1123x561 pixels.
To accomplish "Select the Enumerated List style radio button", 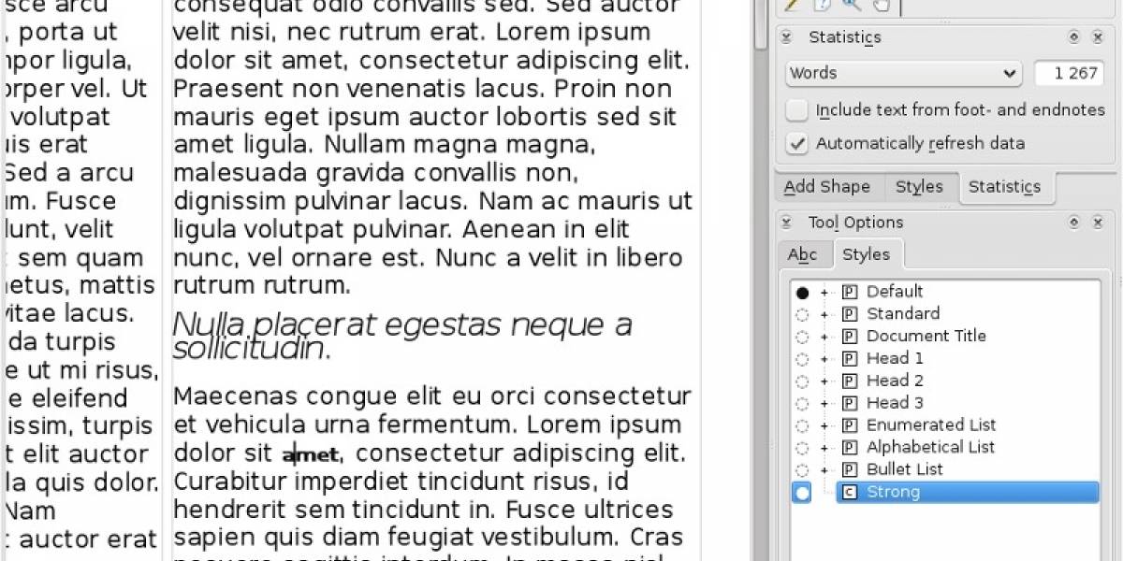I will (802, 425).
